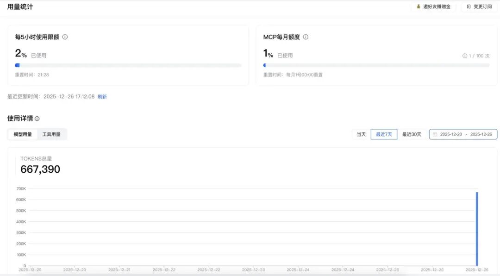
Task: Open the info tooltip next to 每5小时使用限额
Action: point(65,37)
